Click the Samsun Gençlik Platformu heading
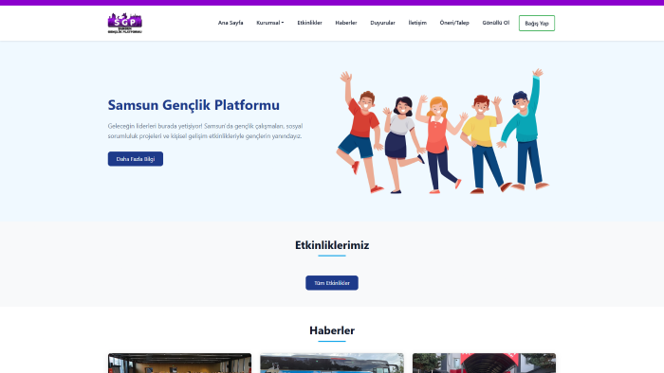This screenshot has width=664, height=373. (194, 105)
